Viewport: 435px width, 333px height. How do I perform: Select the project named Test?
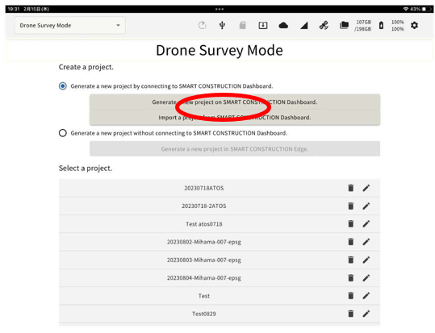[204, 296]
